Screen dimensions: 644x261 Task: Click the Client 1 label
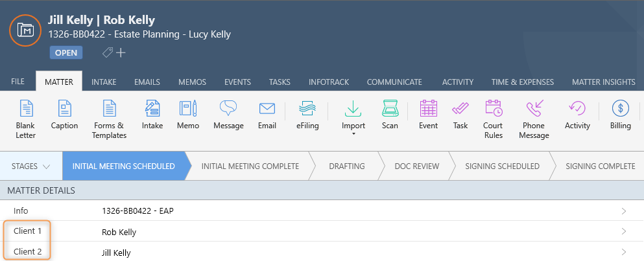pos(27,231)
